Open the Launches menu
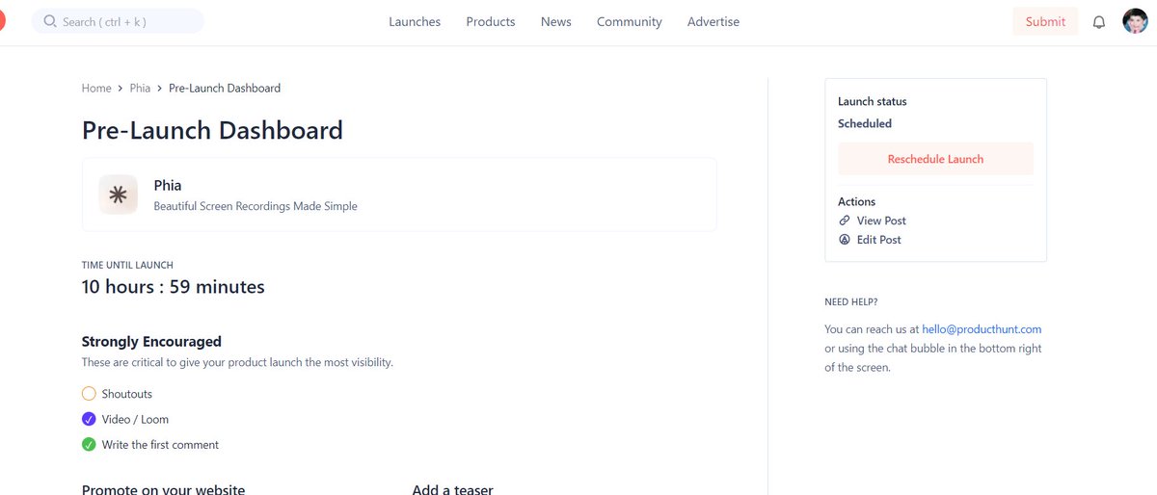 (415, 21)
